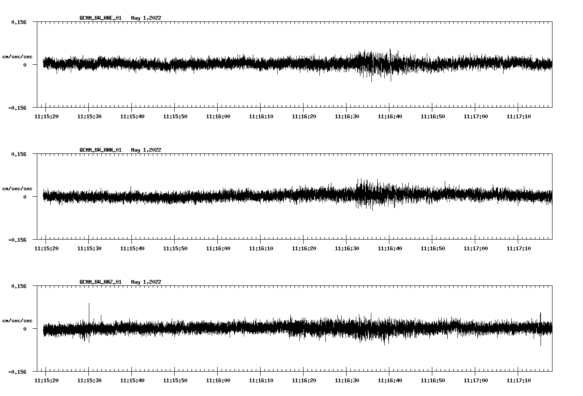Click the late spike near 11:17:15 in HNZ trace
The image size is (583, 396).
(540, 328)
